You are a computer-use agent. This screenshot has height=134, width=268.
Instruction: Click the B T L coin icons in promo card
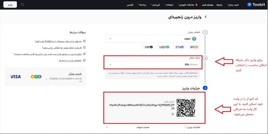click(36, 77)
